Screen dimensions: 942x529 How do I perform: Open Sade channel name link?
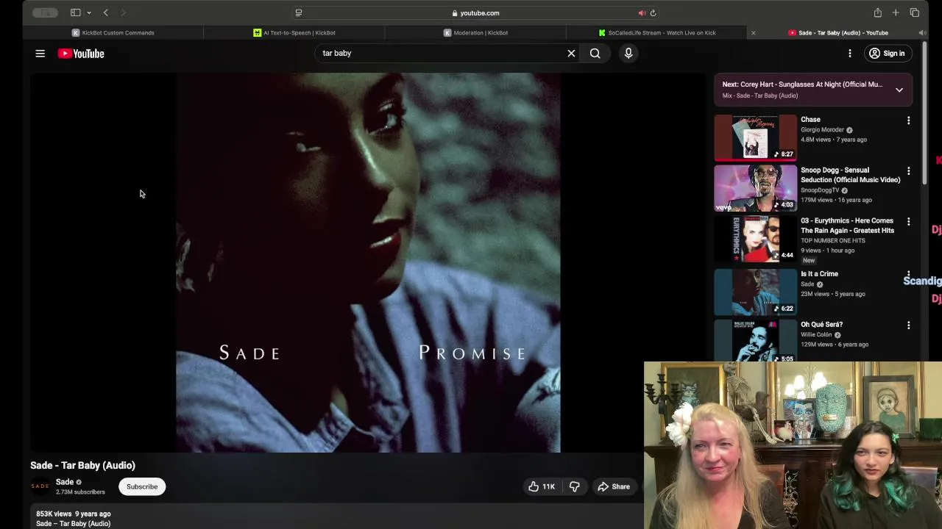coord(65,482)
